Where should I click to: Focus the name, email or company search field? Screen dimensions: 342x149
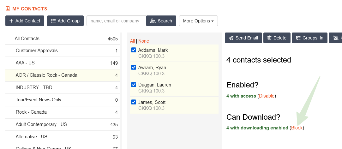[116, 21]
